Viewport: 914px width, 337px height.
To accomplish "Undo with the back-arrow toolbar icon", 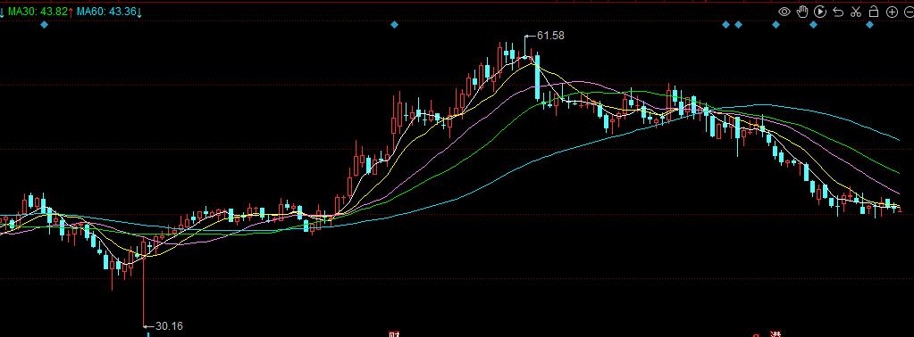I will point(838,12).
